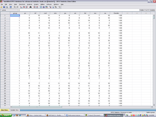Save the dataset with the Save icon
156x117 pixels.
click(x=4, y=7)
